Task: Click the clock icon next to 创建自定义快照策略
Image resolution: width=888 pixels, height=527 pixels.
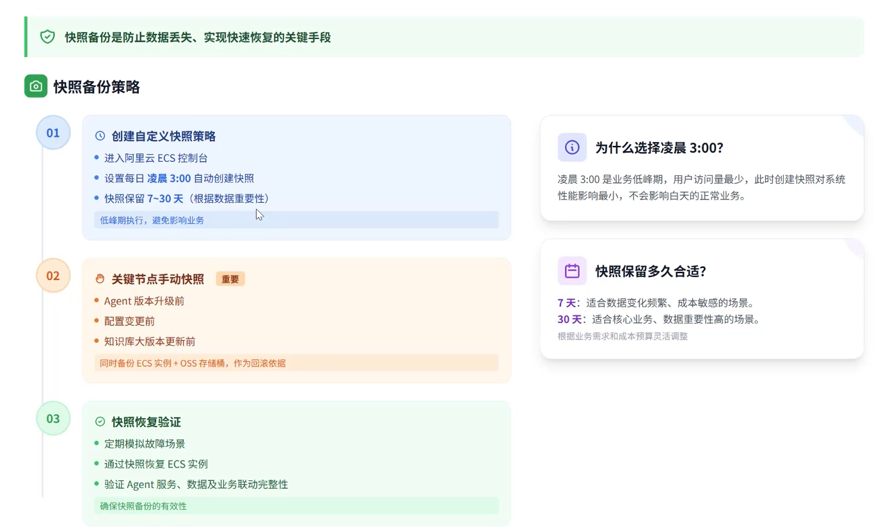Action: click(100, 136)
